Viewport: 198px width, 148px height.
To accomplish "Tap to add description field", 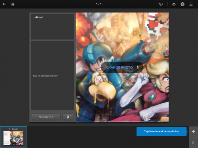I will 52,76.
